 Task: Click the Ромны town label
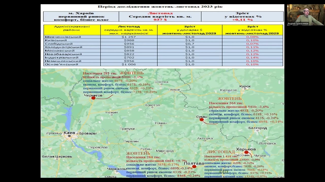click(x=161, y=123)
